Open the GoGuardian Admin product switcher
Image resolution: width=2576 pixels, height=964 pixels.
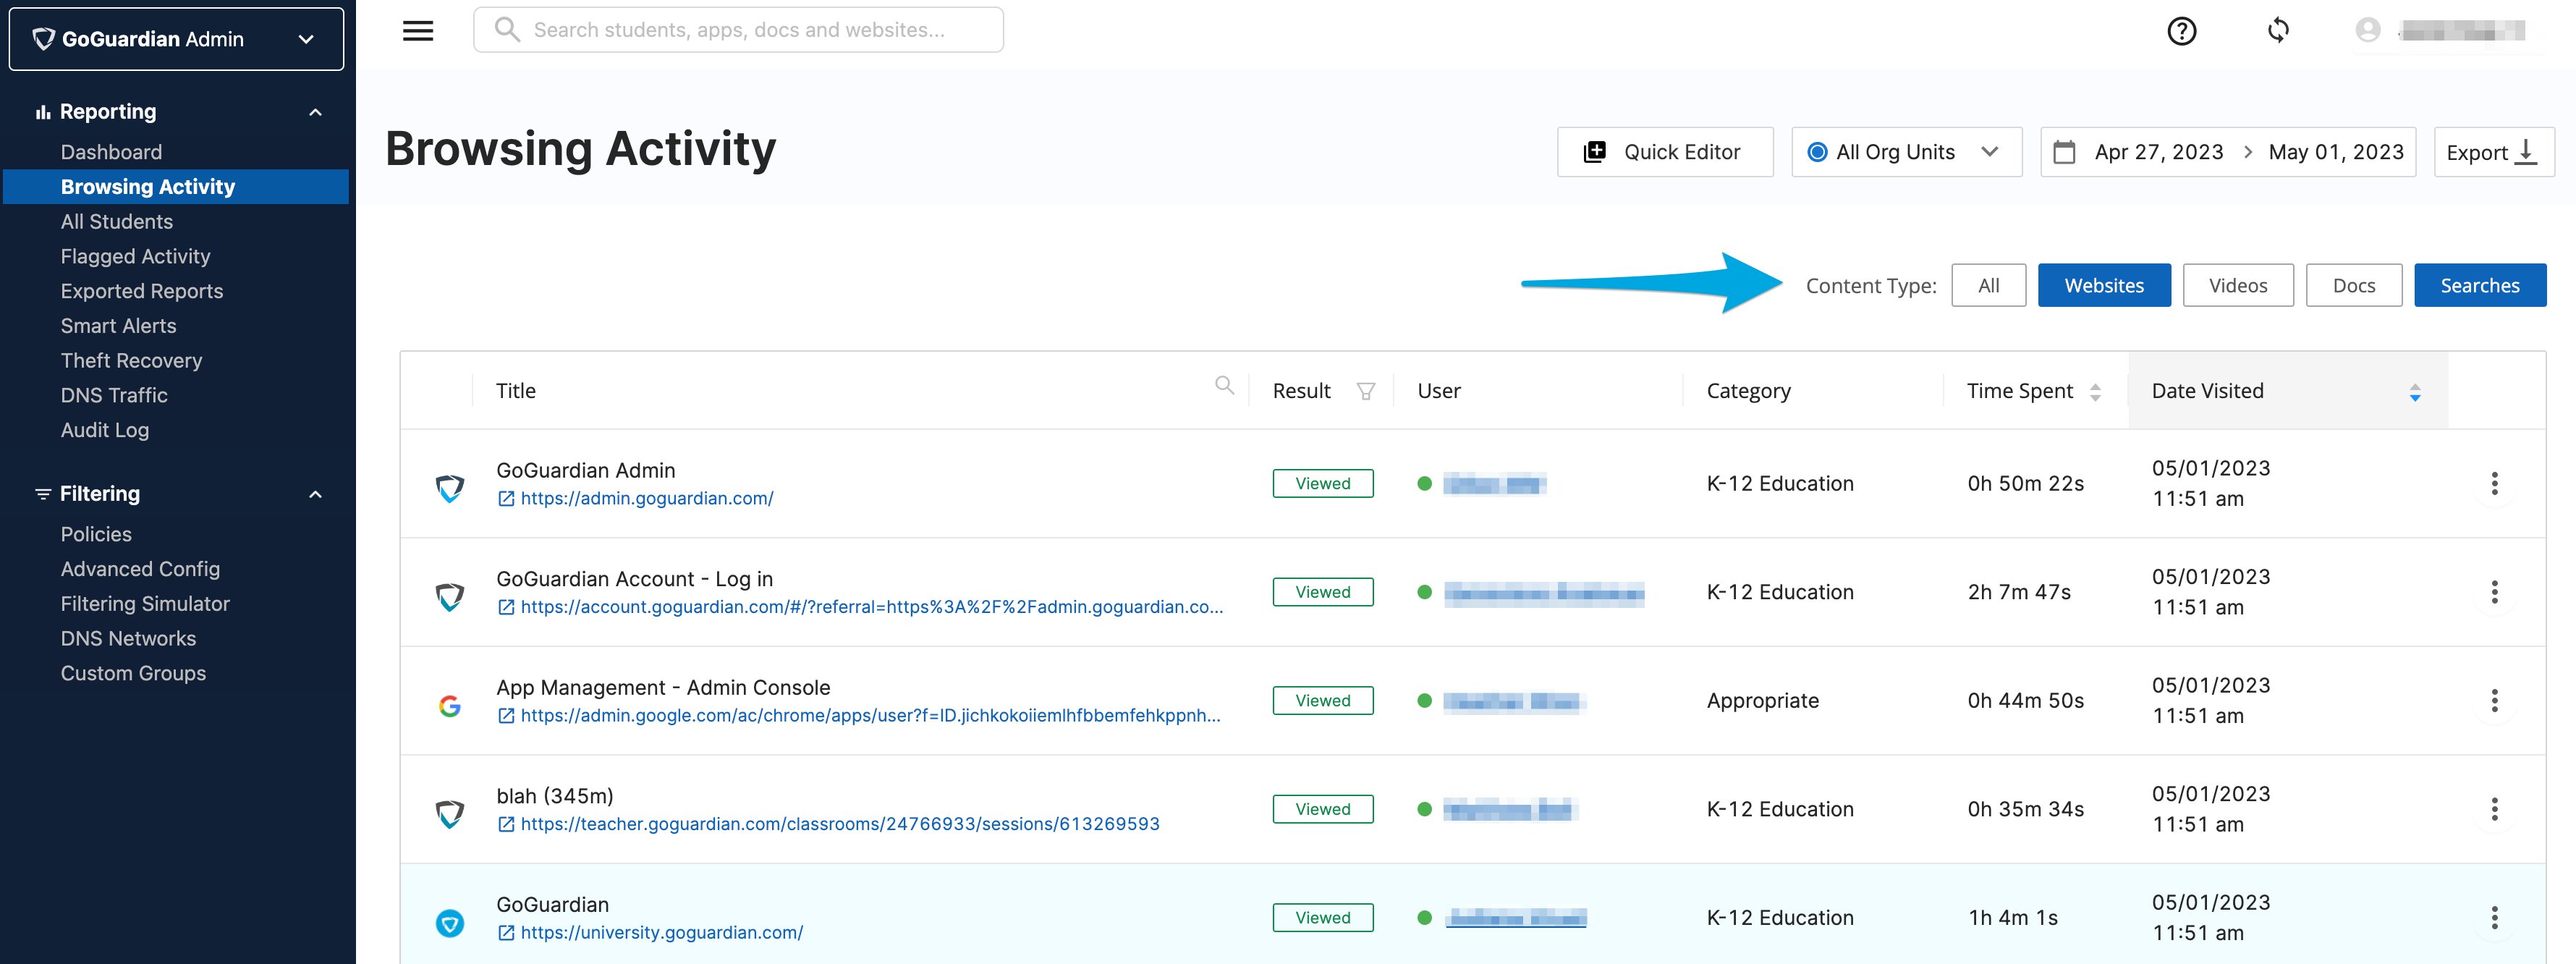(176, 39)
